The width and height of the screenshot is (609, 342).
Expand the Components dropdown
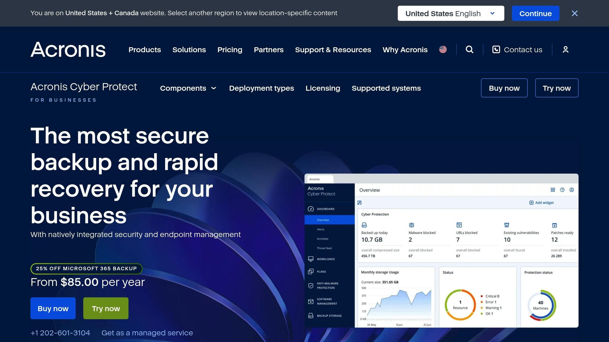[x=188, y=88]
